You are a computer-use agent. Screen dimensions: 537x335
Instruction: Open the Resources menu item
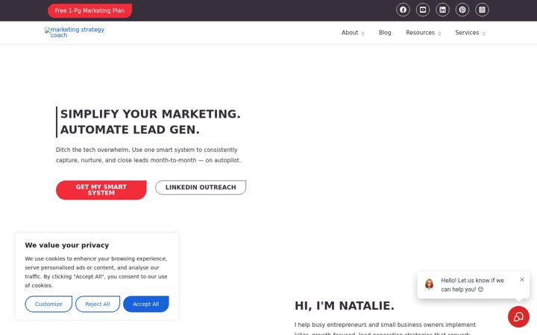[x=420, y=33]
